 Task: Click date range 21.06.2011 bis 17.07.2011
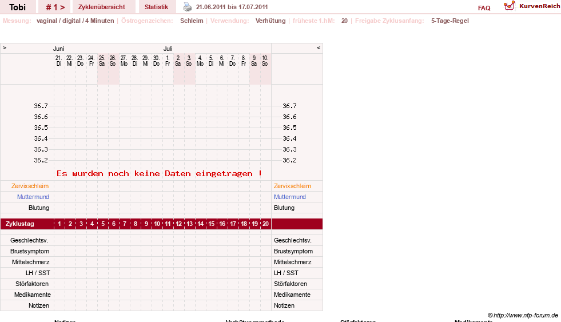point(232,7)
